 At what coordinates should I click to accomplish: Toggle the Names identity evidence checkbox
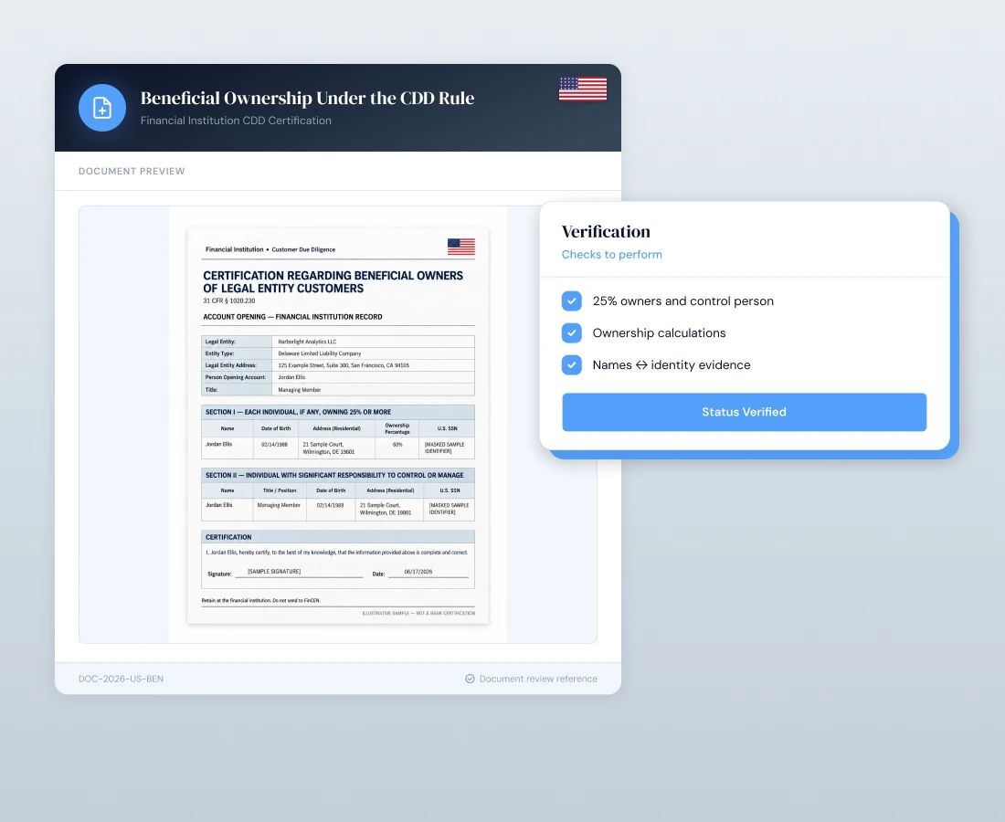572,365
